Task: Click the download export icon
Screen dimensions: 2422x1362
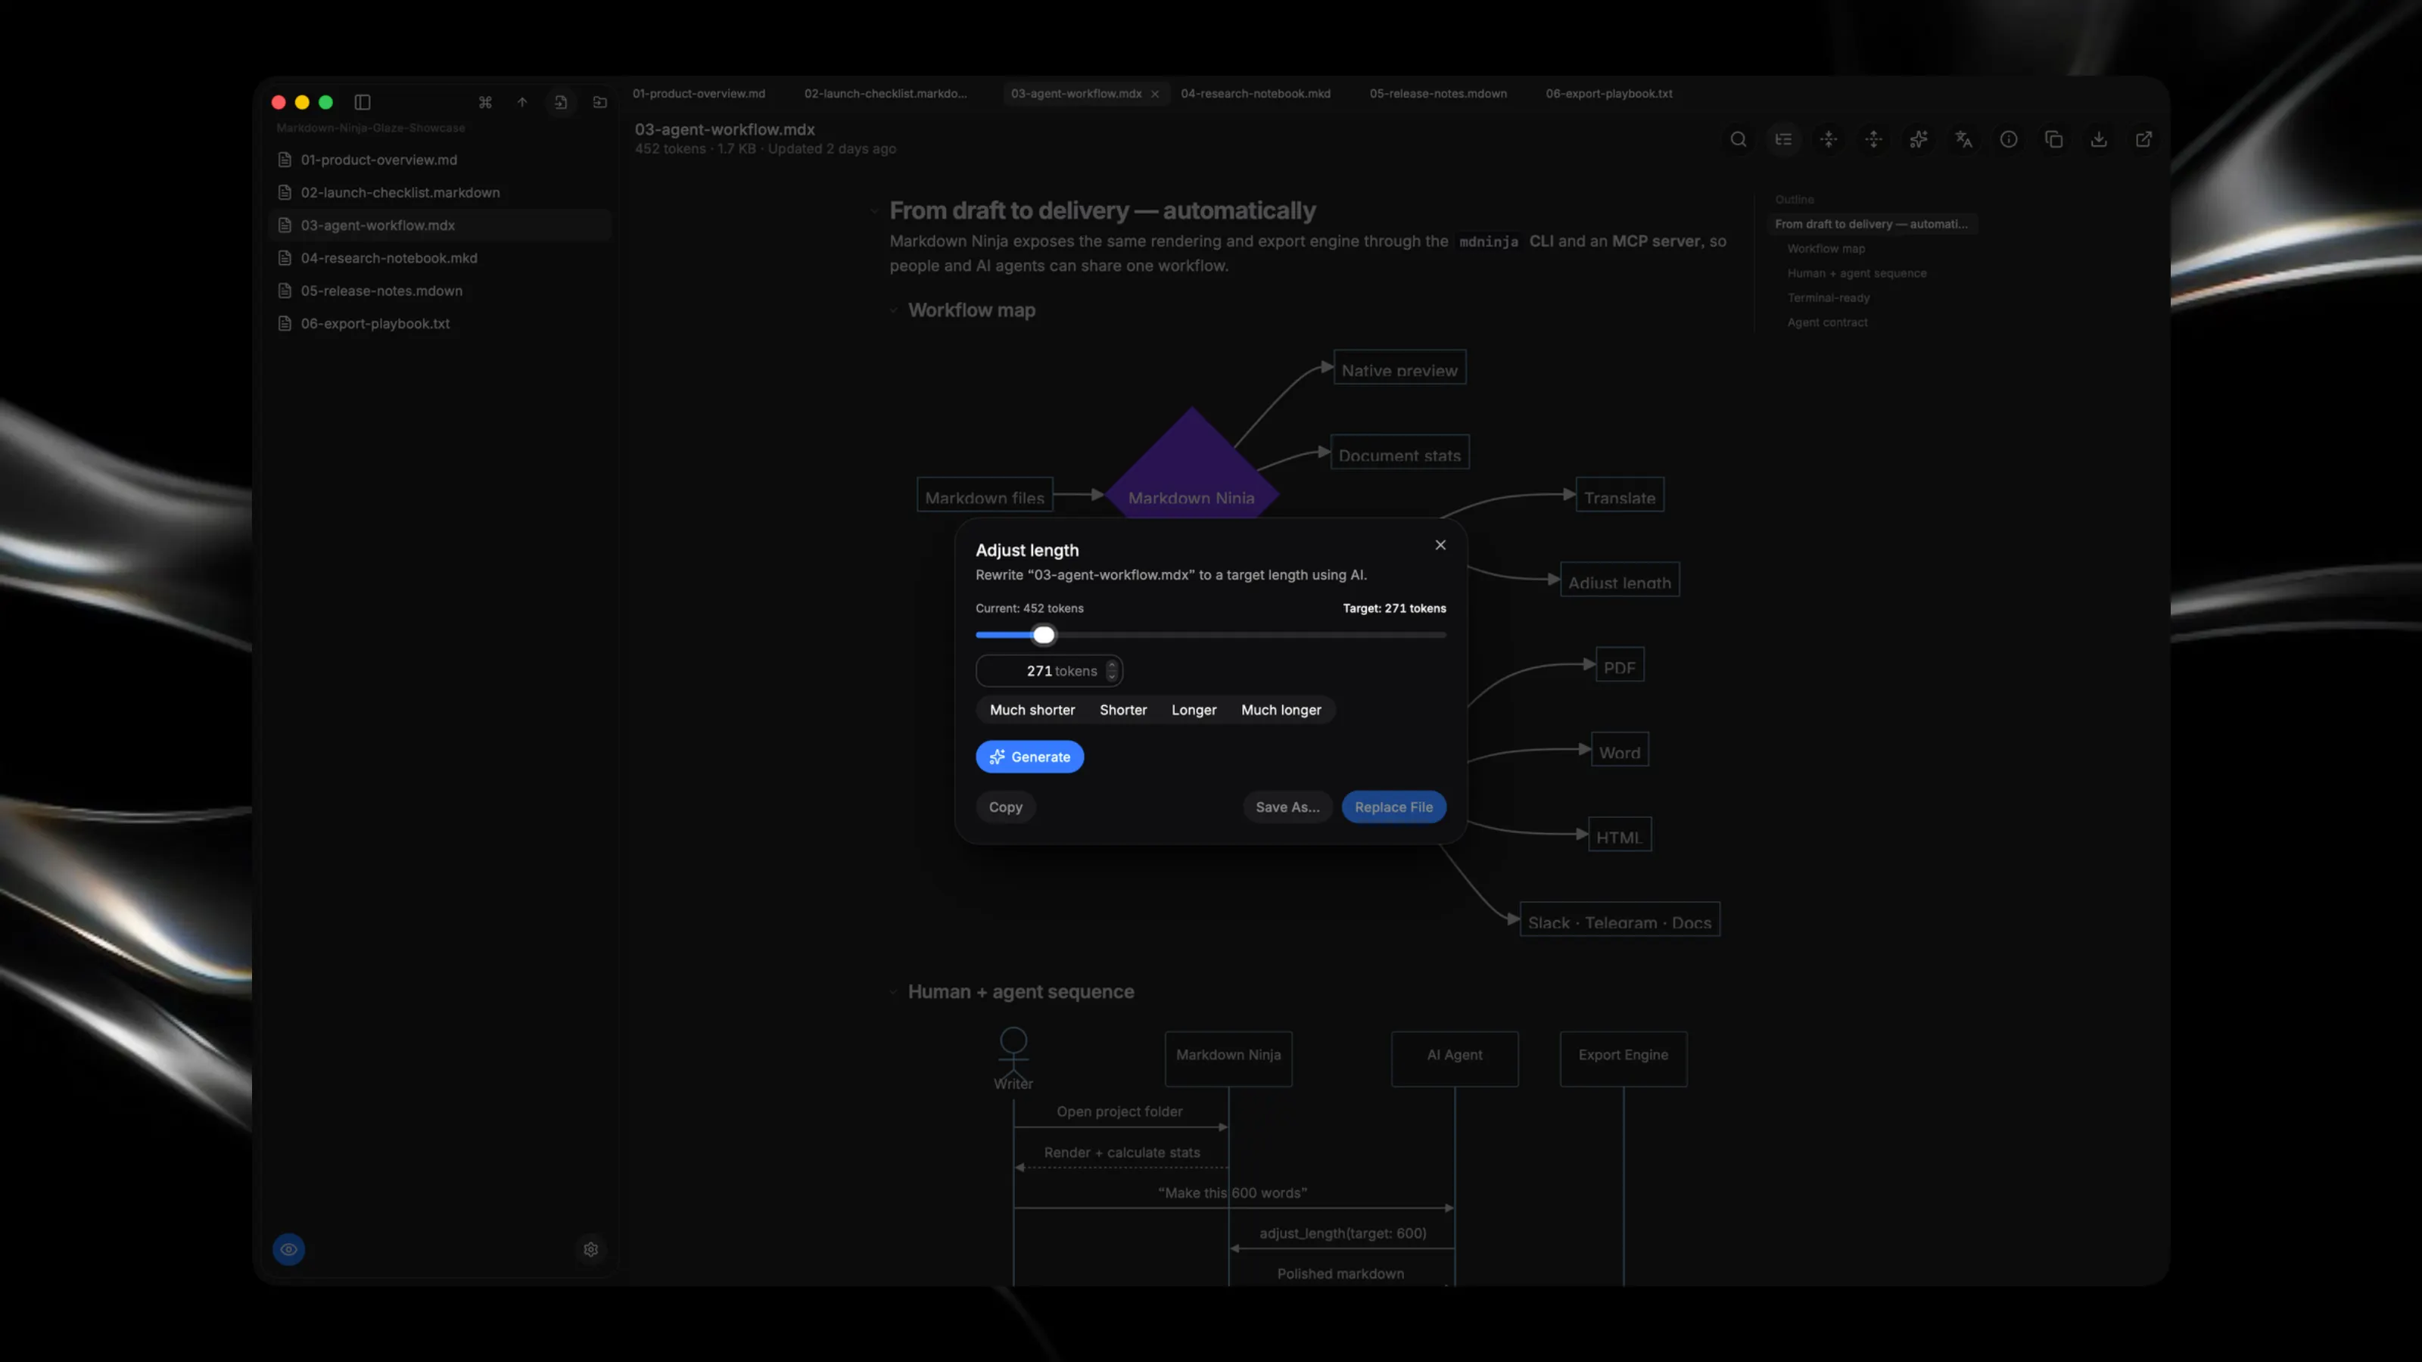Action: click(x=2099, y=139)
